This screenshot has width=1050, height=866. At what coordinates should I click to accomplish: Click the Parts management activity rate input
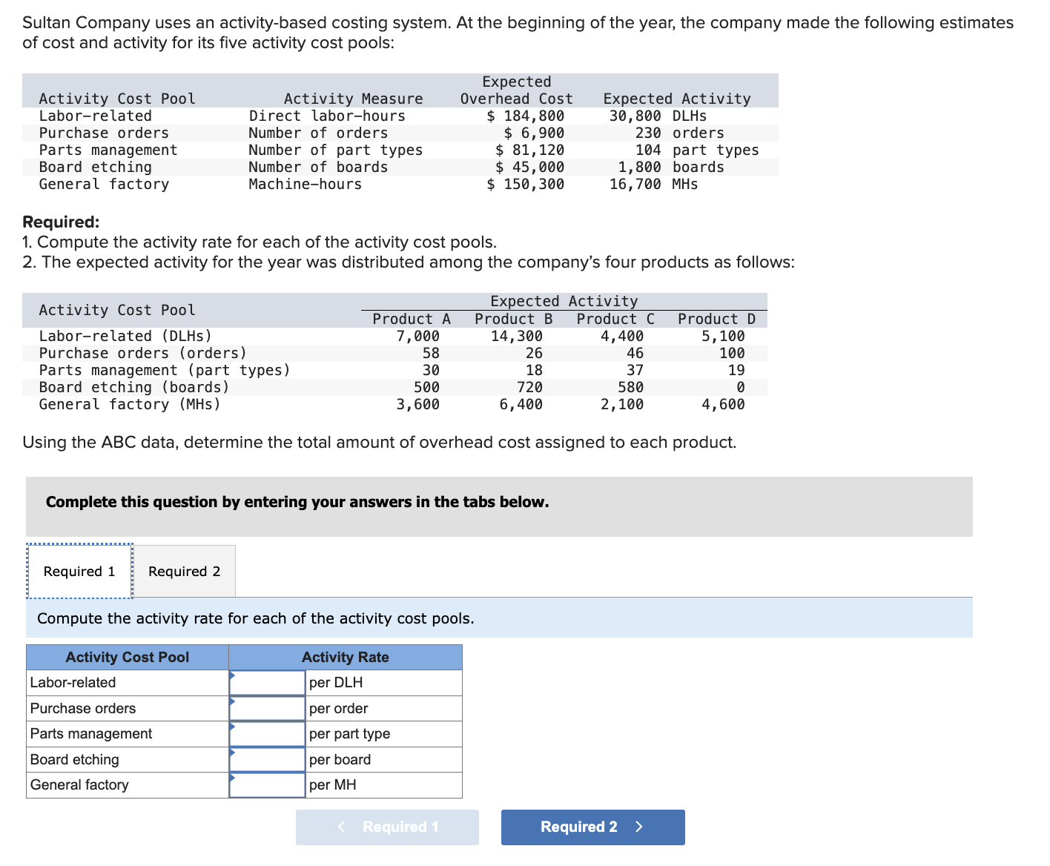pos(268,734)
